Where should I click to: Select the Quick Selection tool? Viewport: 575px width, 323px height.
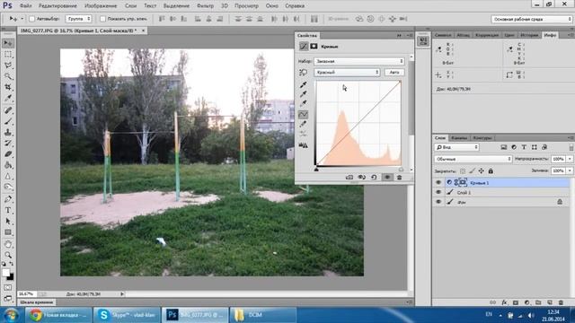[x=8, y=76]
